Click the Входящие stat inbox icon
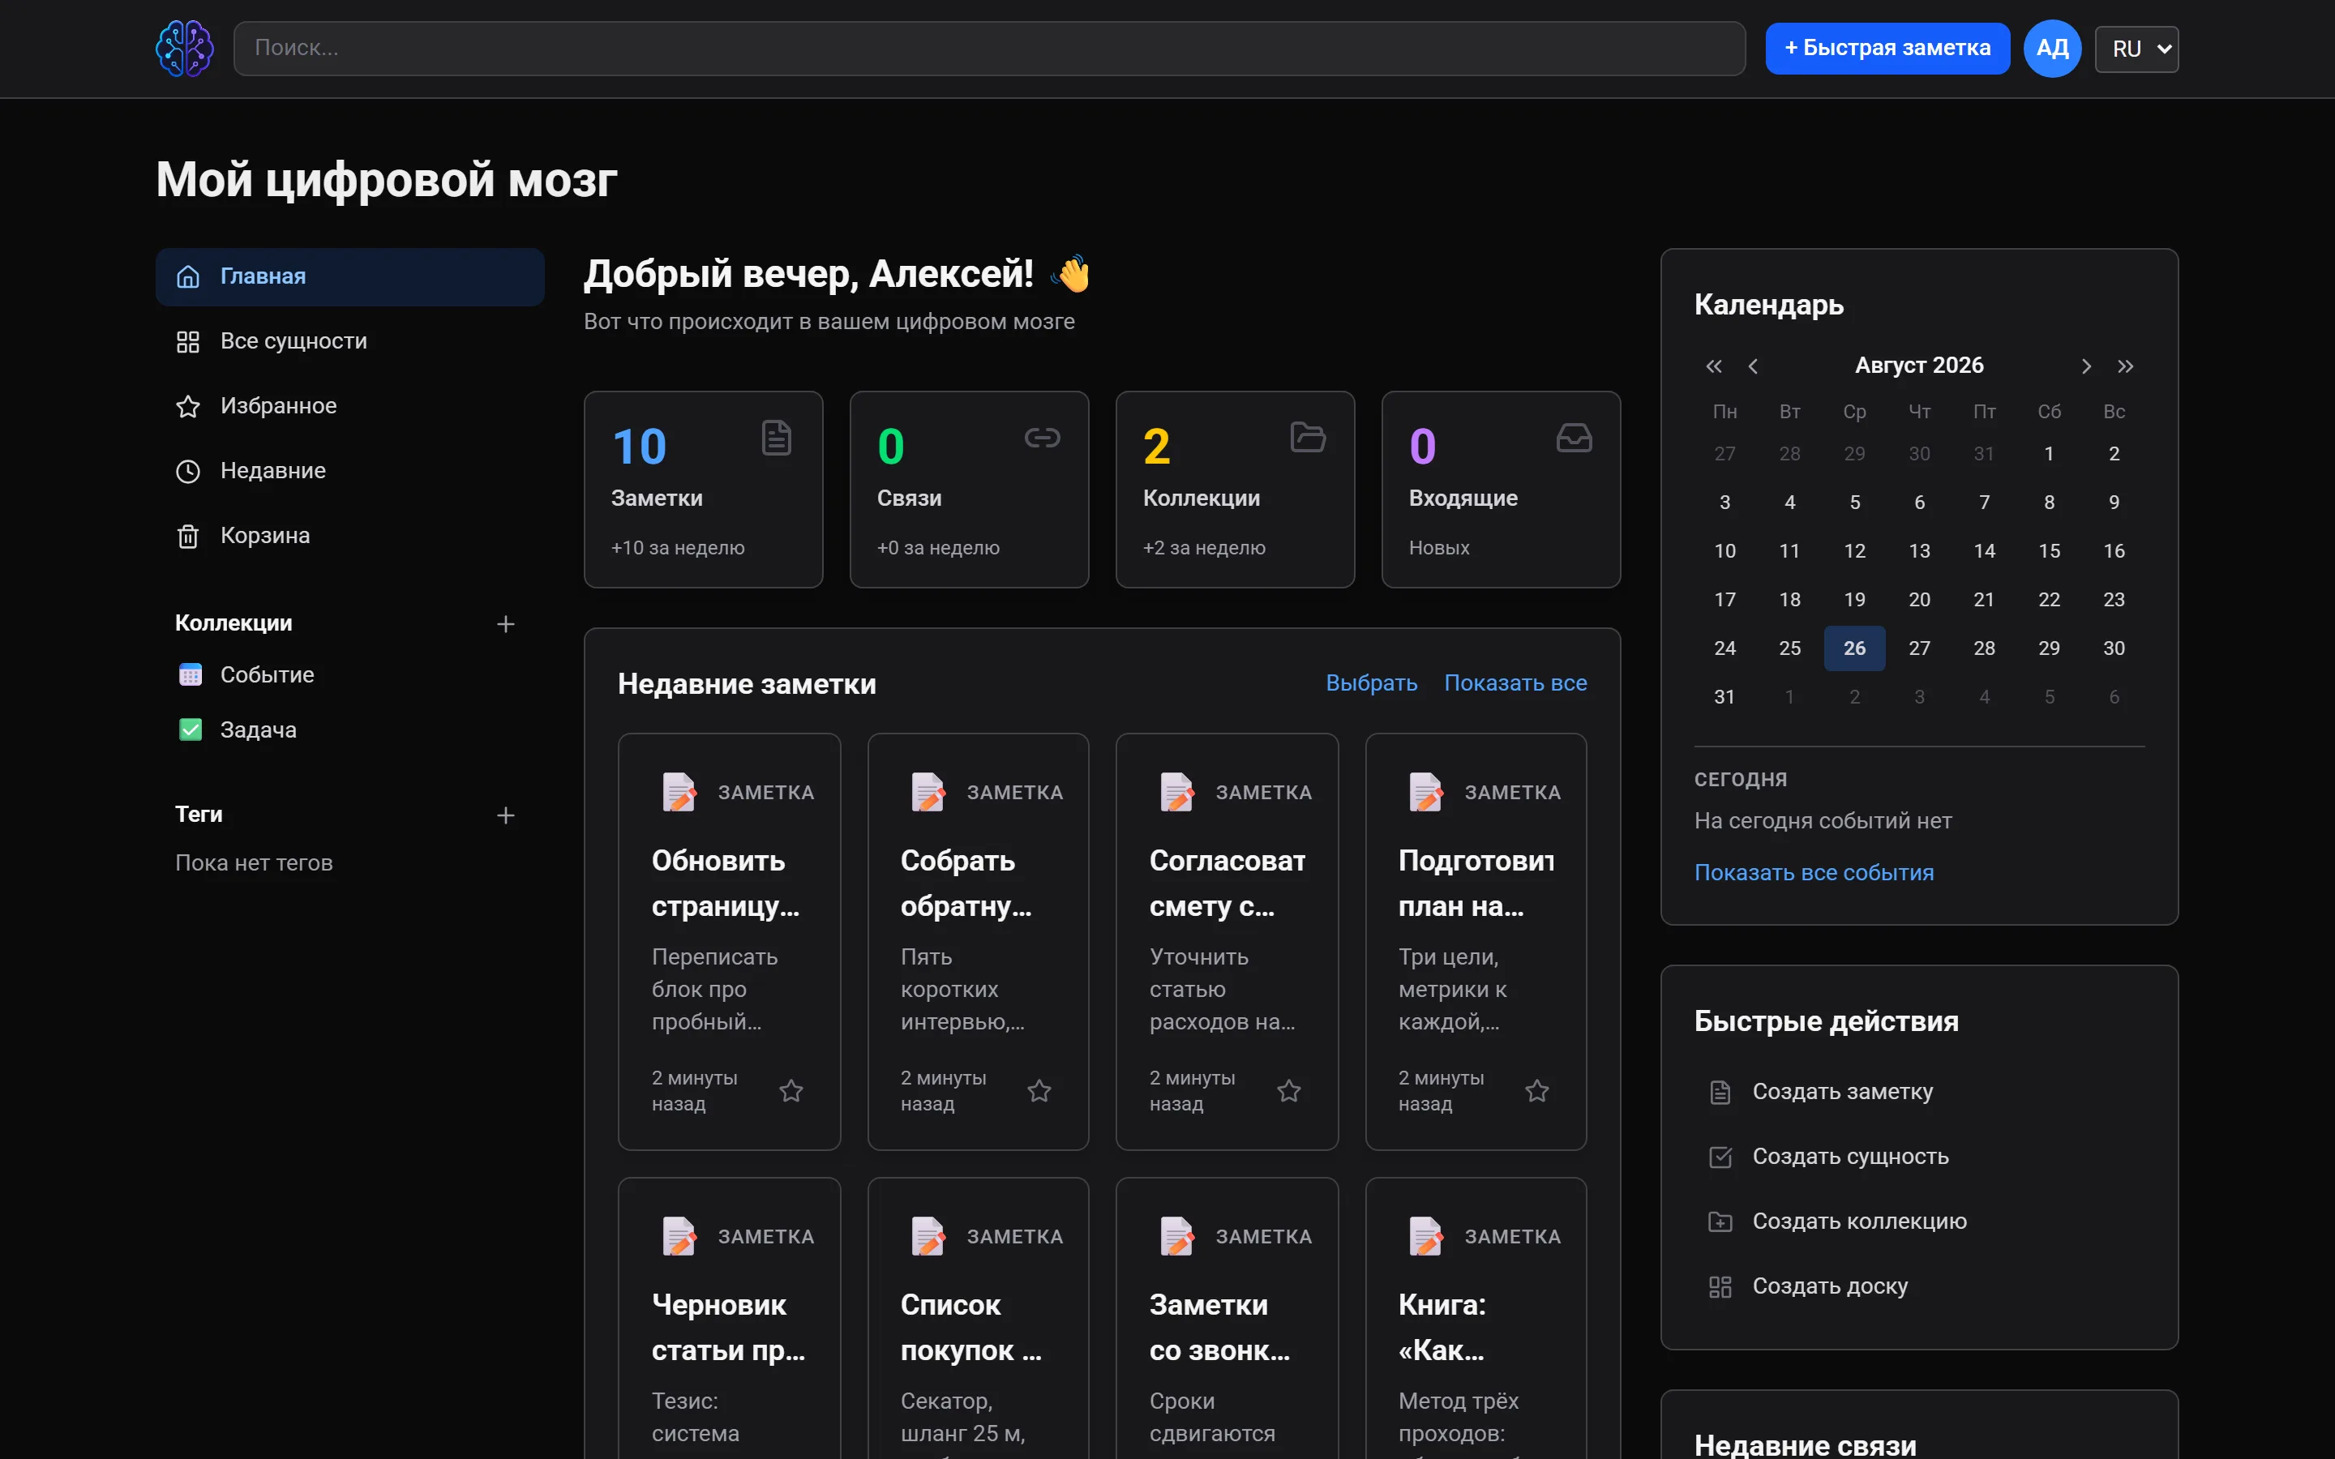This screenshot has width=2335, height=1459. coord(1574,437)
